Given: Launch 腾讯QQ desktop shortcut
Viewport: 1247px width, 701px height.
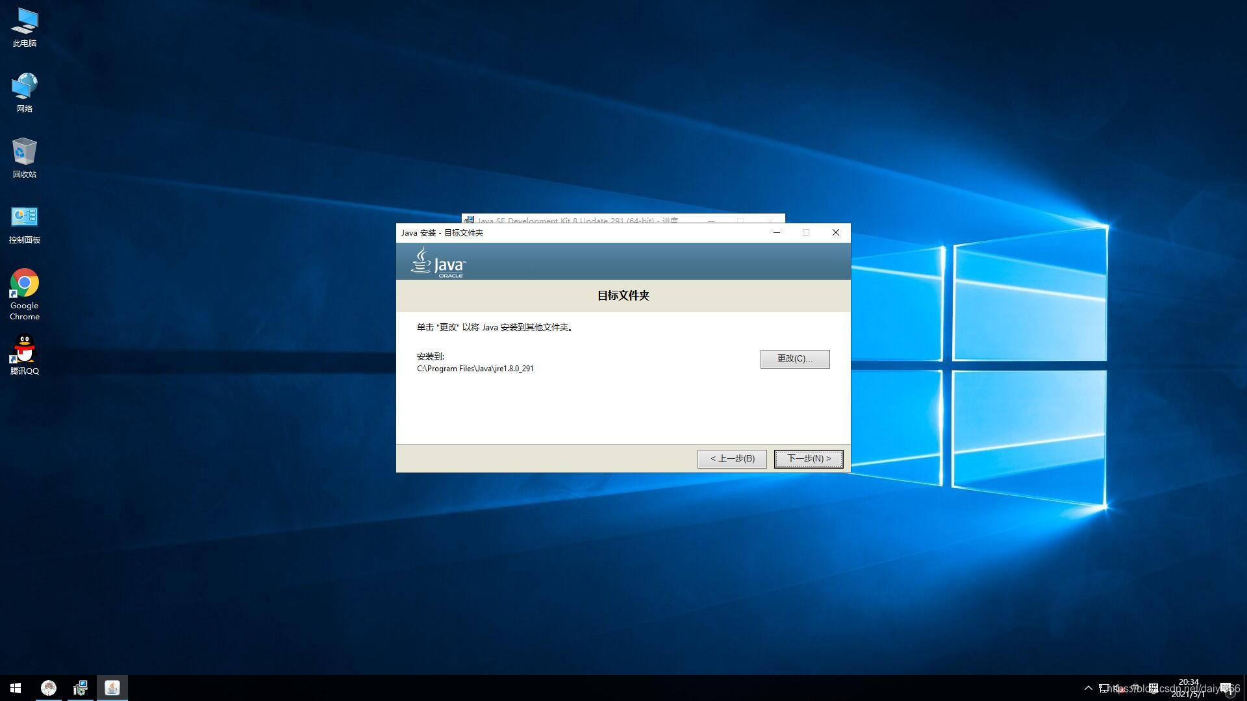Looking at the screenshot, I should click(25, 354).
